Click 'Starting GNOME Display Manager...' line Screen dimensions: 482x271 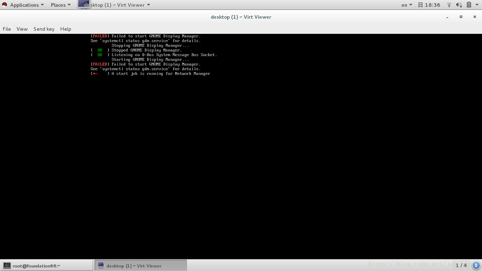pyautogui.click(x=150, y=60)
